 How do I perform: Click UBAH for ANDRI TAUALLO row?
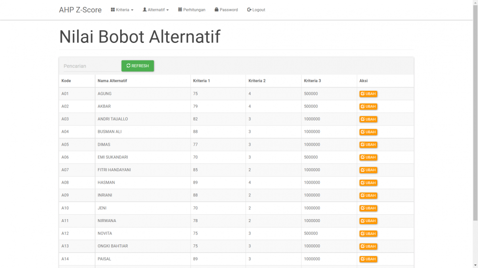(x=368, y=119)
